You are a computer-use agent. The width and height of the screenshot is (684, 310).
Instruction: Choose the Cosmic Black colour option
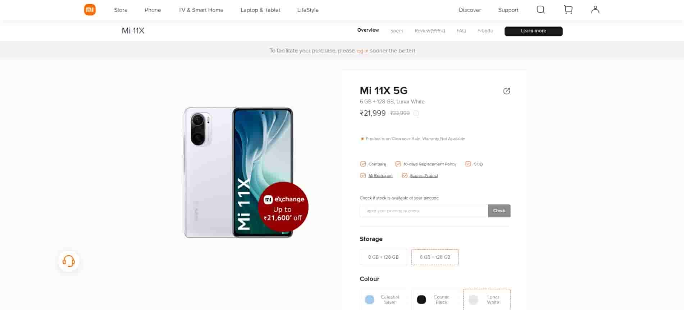coord(435,300)
